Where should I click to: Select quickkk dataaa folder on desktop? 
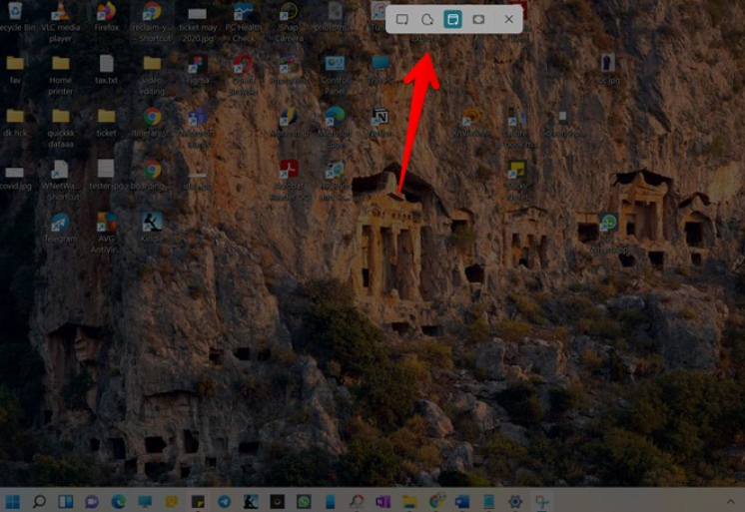(x=60, y=128)
